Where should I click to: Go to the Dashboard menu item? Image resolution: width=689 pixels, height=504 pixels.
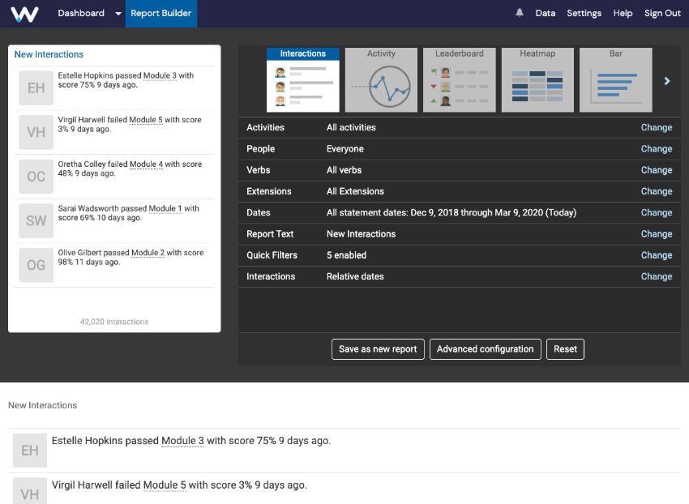click(81, 13)
